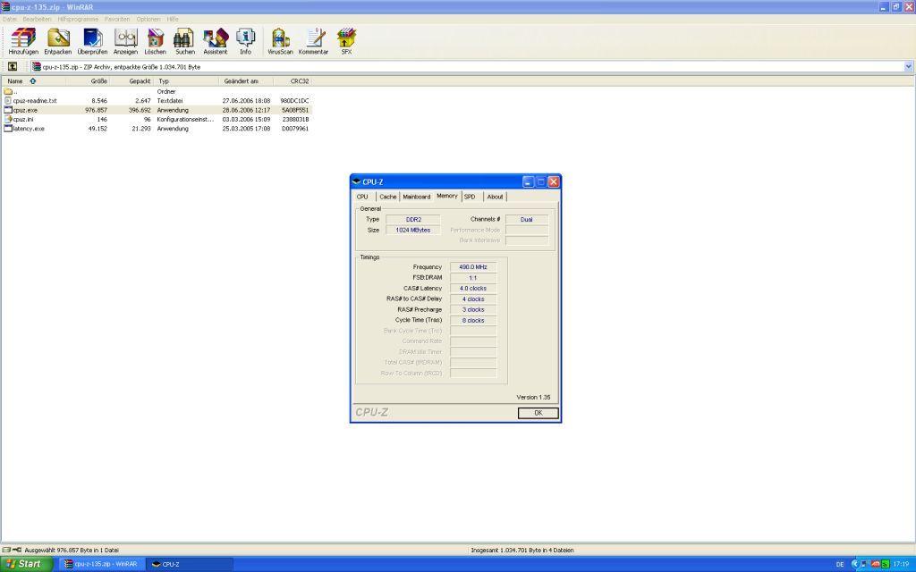Sort files by the Typ column header

click(x=186, y=81)
